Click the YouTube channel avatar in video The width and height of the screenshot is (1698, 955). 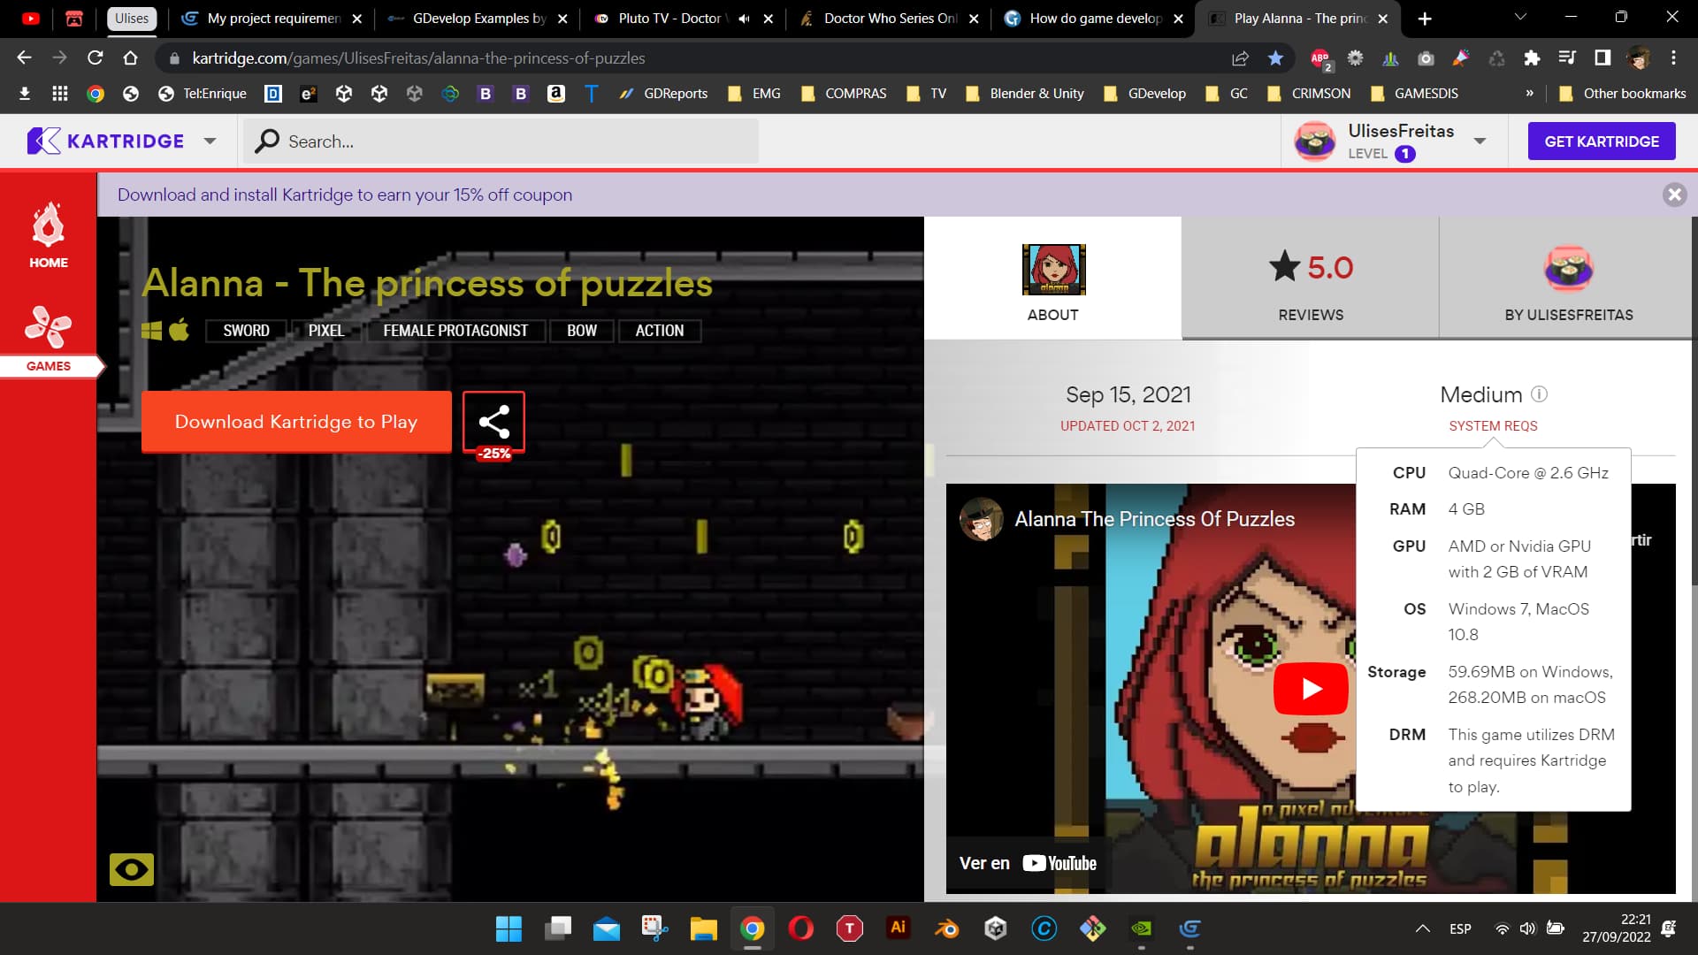click(982, 519)
